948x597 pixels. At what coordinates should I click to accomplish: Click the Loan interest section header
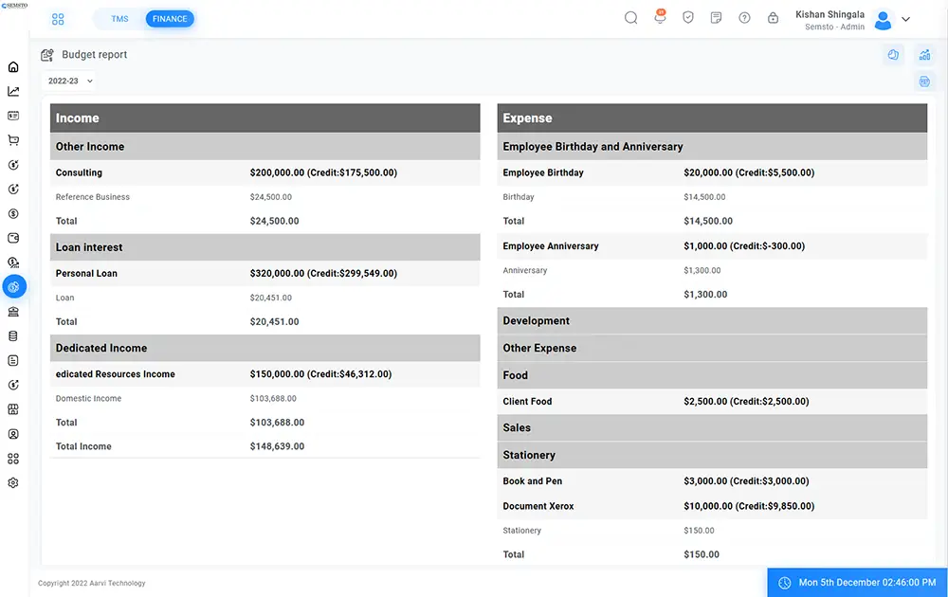pyautogui.click(x=264, y=247)
